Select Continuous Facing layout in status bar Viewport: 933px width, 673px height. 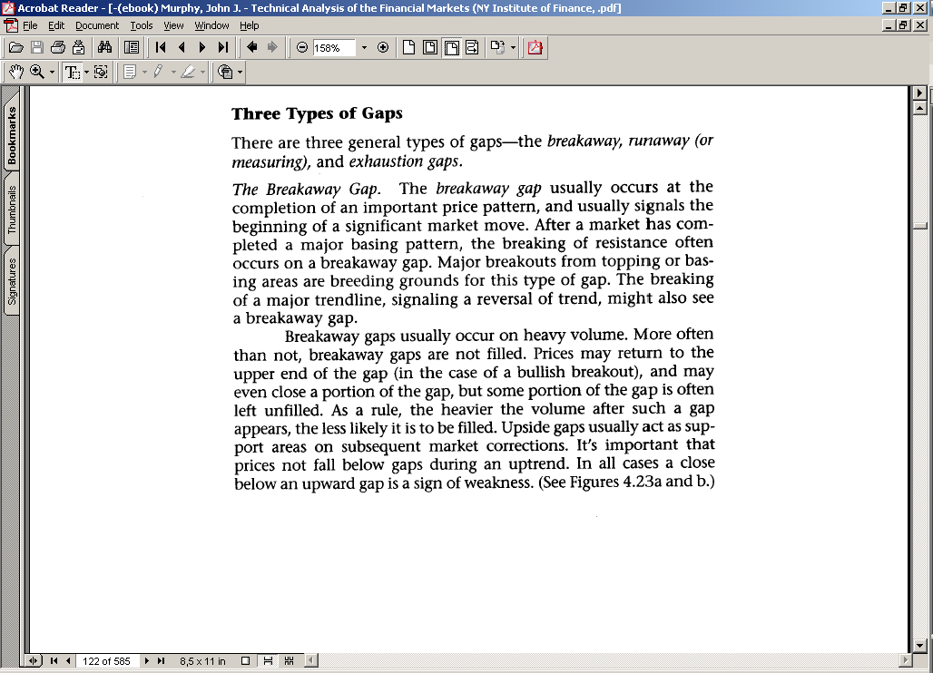(290, 660)
